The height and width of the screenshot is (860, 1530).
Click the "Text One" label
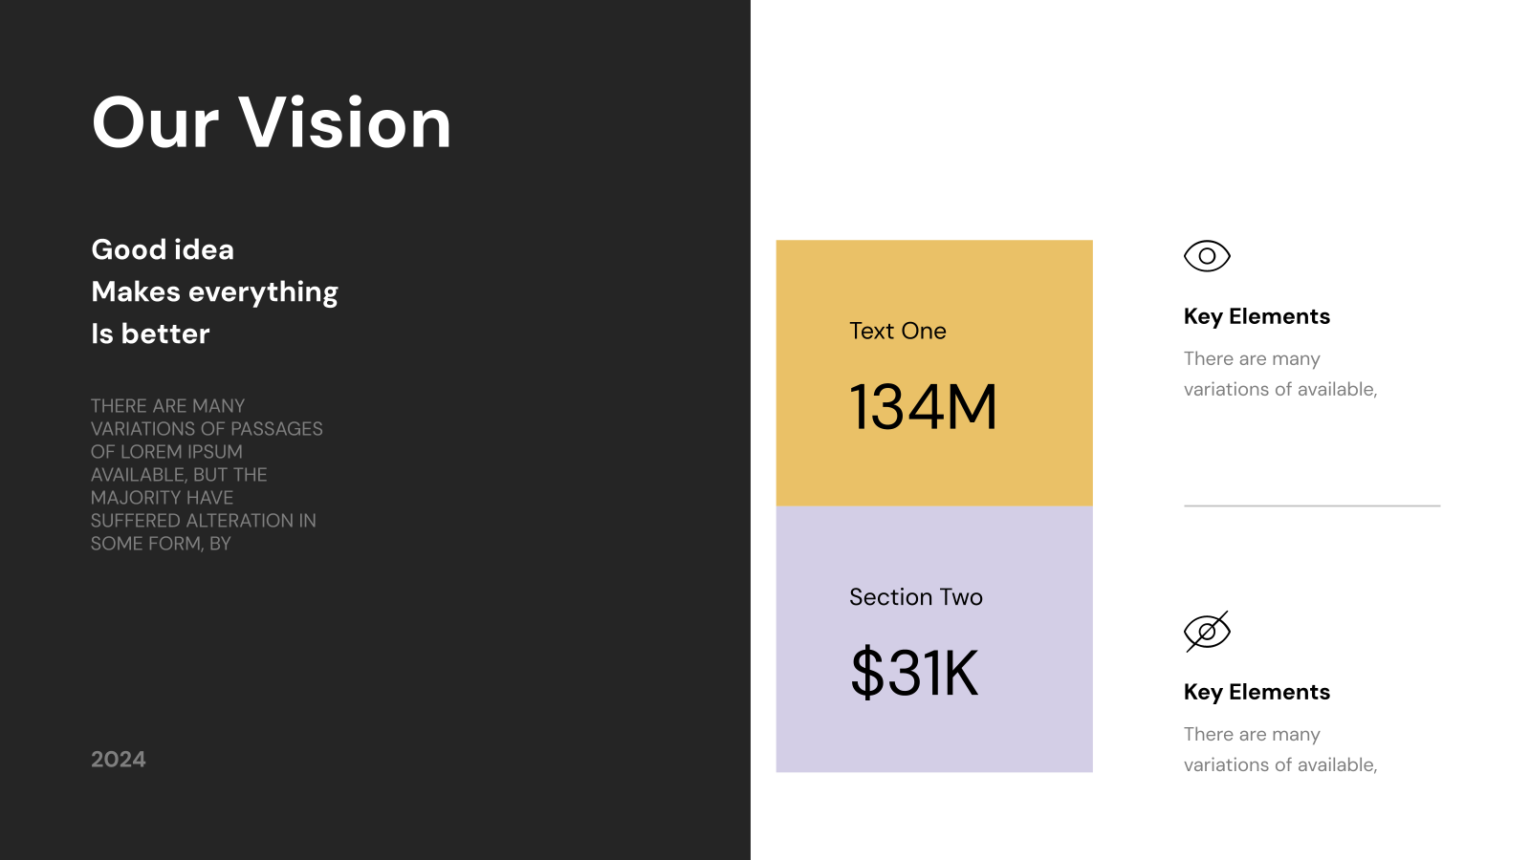[898, 331]
